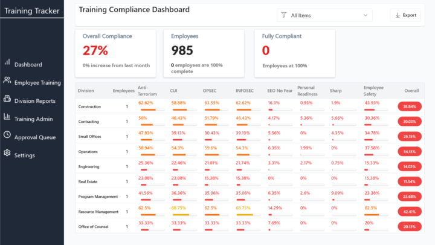Click the Export download icon
The height and width of the screenshot is (245, 435).
397,15
